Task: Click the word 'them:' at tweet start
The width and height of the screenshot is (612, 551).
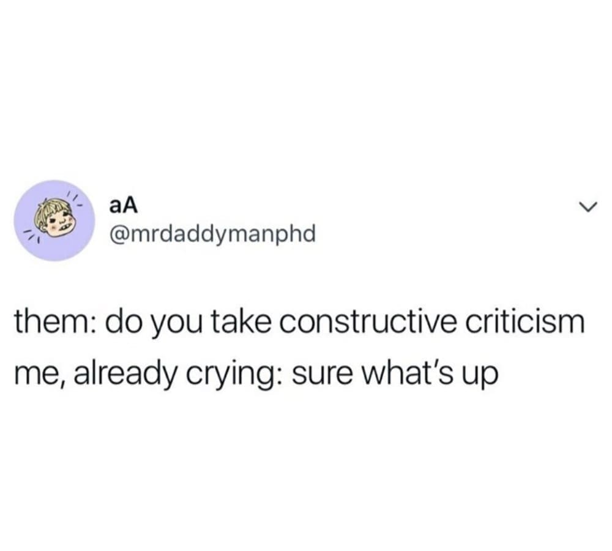Action: point(54,323)
